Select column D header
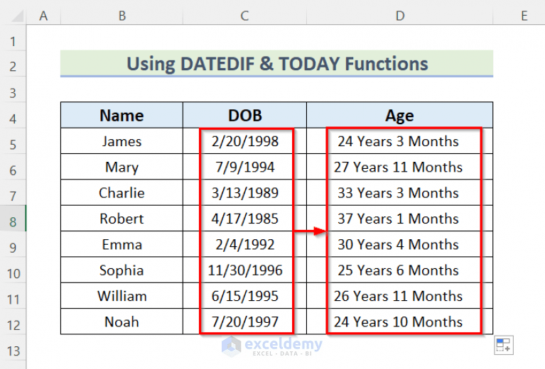 (400, 16)
